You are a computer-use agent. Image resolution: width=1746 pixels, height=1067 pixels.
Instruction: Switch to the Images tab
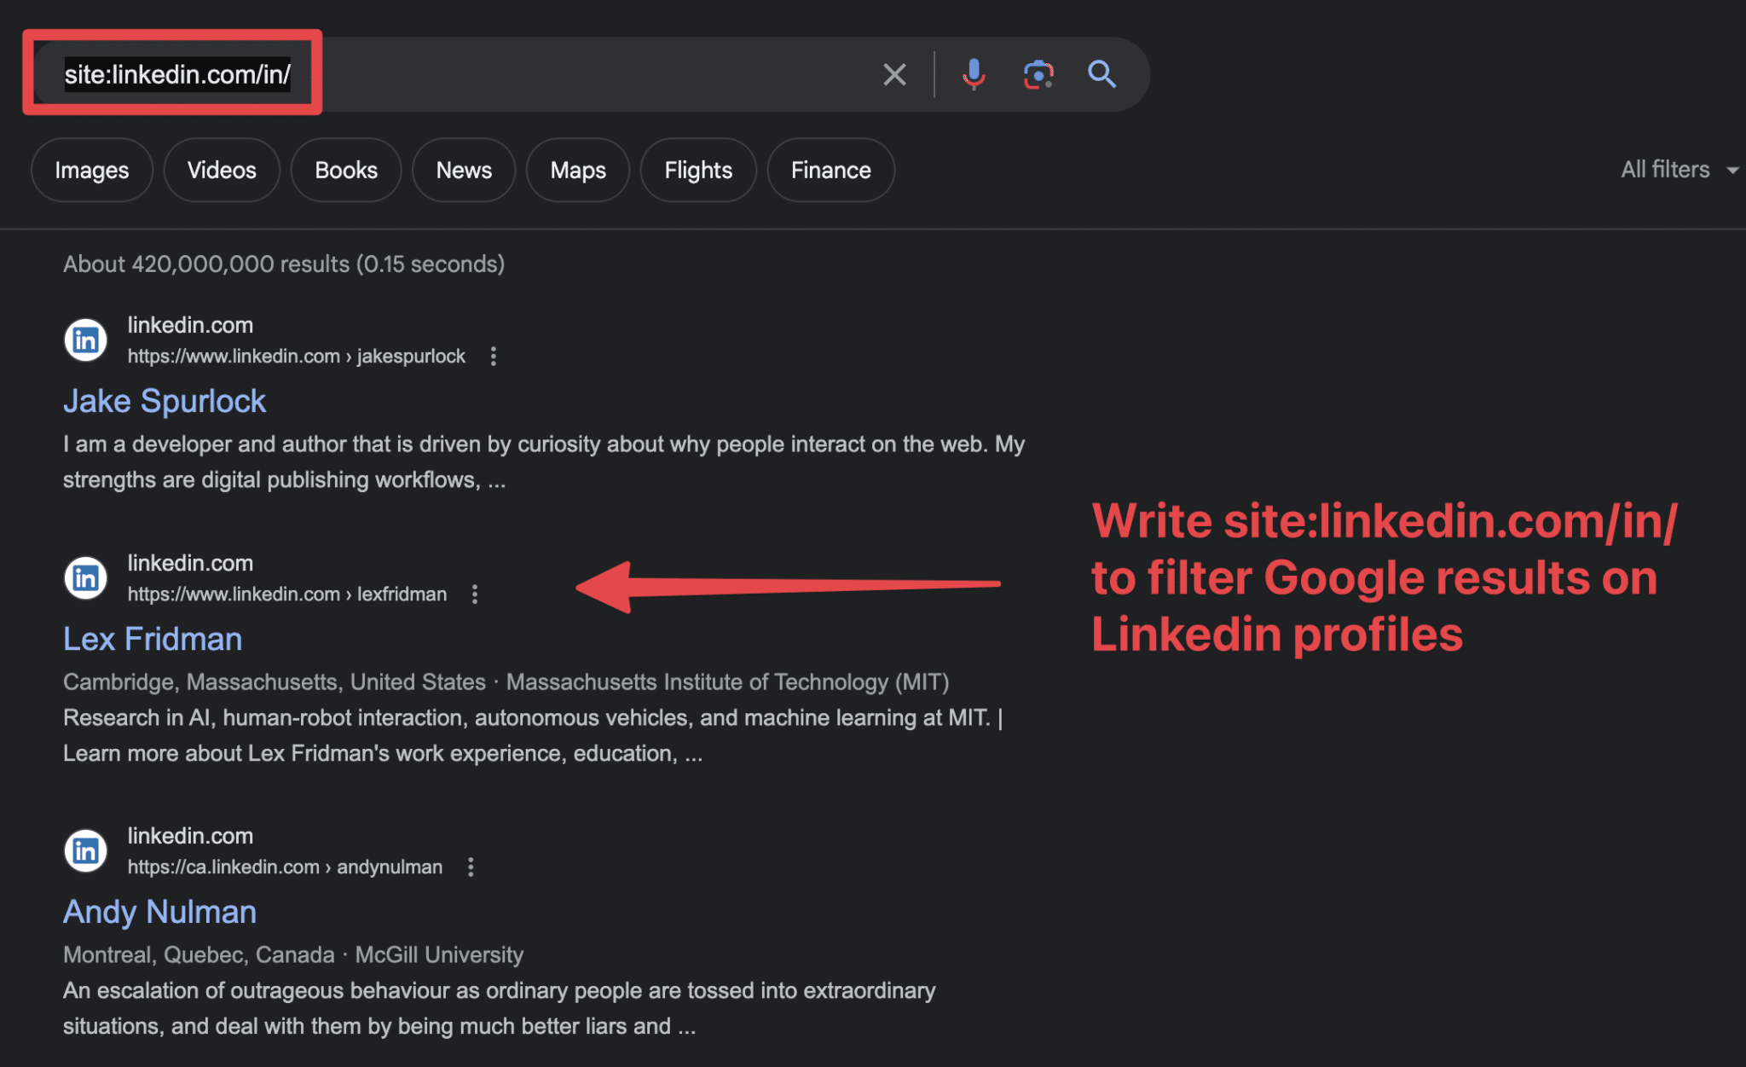91,170
